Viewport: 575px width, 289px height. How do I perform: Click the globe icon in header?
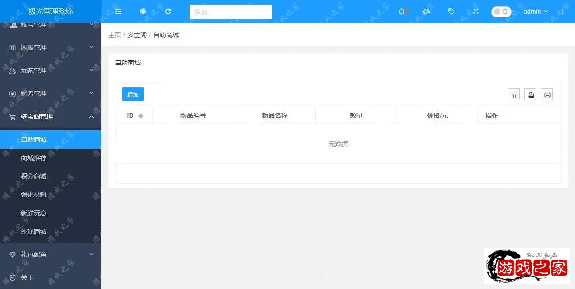point(143,12)
